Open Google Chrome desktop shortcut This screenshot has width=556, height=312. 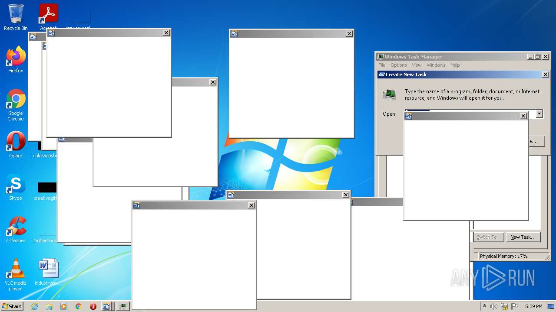(16, 105)
